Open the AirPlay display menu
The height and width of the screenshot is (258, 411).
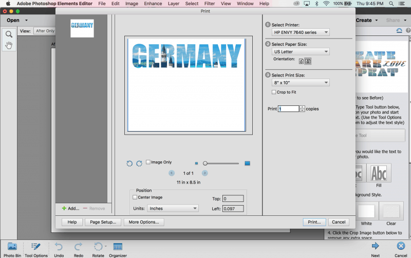[x=307, y=4]
